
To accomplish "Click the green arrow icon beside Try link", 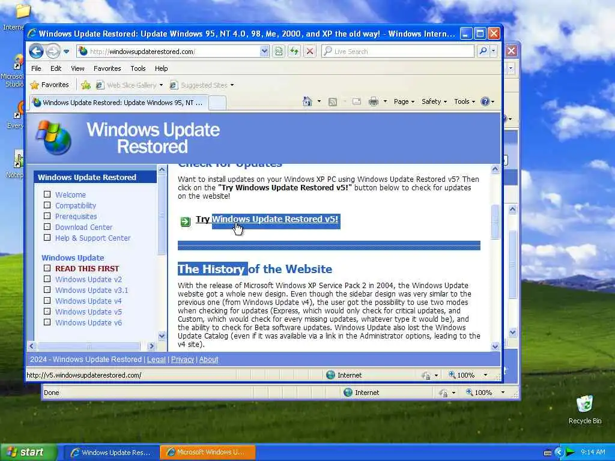I will click(185, 221).
